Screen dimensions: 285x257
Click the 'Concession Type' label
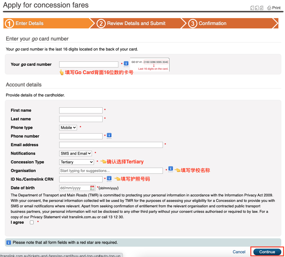[x=27, y=162]
